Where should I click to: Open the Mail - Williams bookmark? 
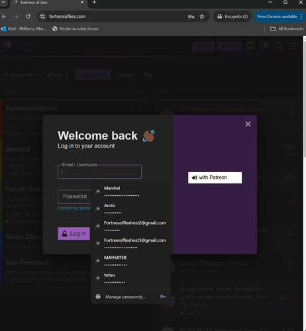pyautogui.click(x=24, y=28)
